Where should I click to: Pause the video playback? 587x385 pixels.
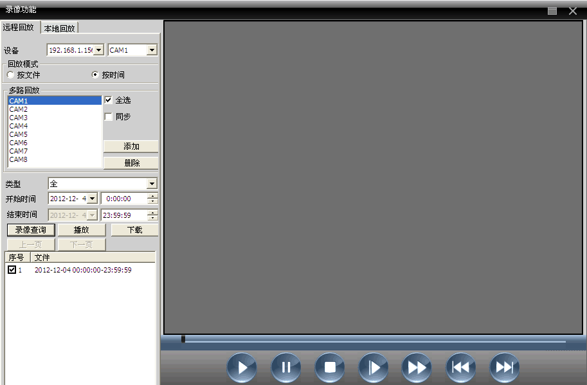(286, 368)
